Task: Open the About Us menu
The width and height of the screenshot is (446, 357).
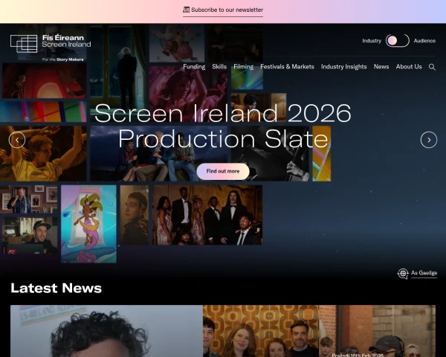Action: point(409,67)
